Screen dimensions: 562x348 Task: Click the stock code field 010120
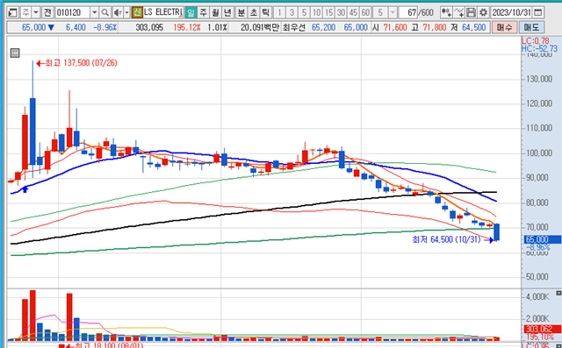(72, 13)
